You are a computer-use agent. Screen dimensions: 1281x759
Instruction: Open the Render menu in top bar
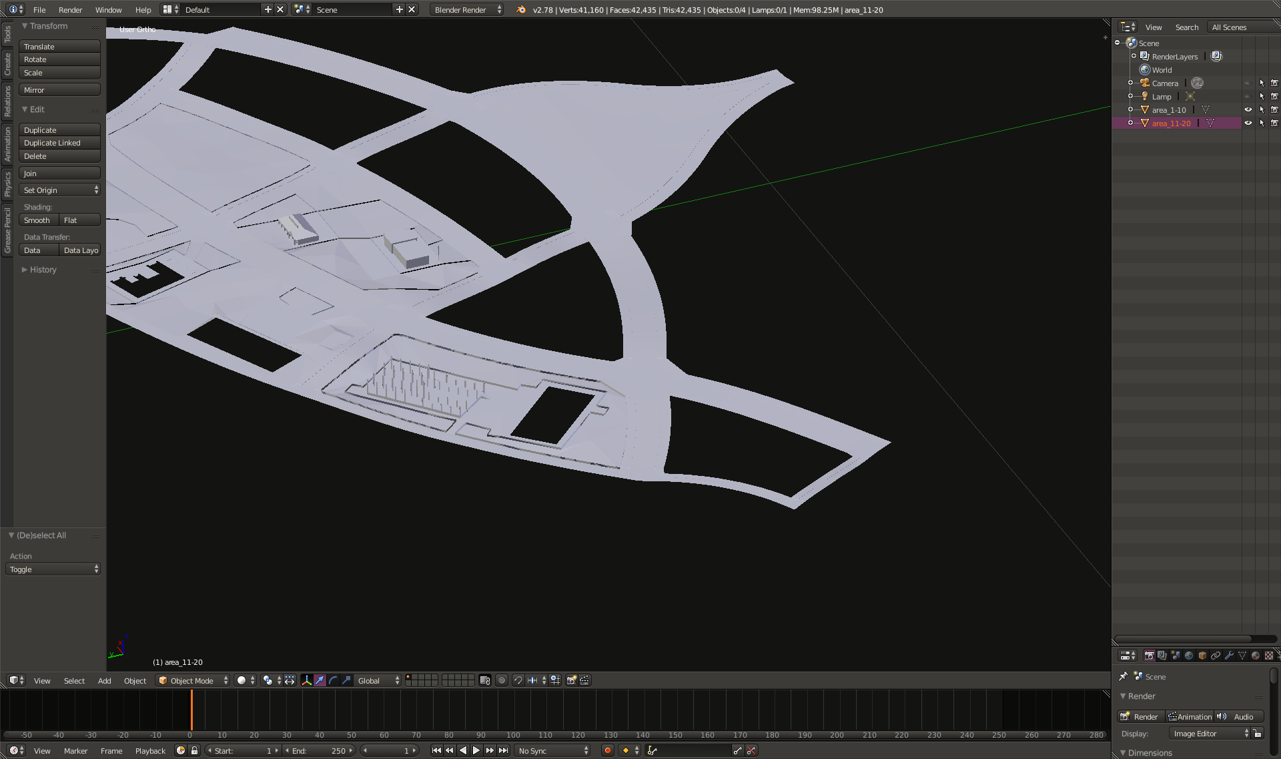pyautogui.click(x=70, y=10)
